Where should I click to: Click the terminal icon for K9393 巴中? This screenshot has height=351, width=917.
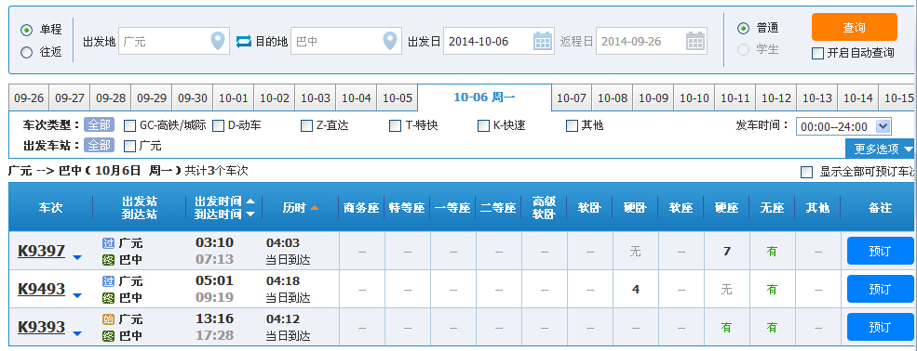[x=108, y=336]
